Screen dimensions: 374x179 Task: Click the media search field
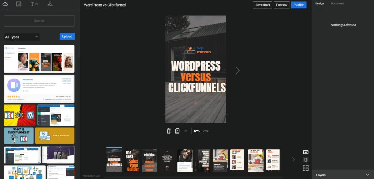coord(39,21)
